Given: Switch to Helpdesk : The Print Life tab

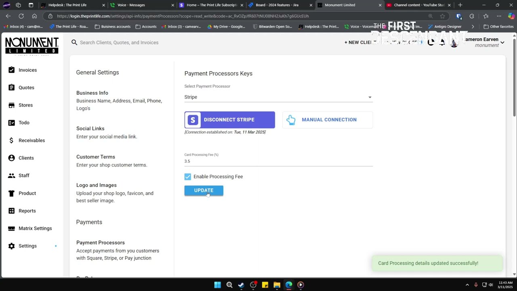Looking at the screenshot, I should pyautogui.click(x=72, y=5).
